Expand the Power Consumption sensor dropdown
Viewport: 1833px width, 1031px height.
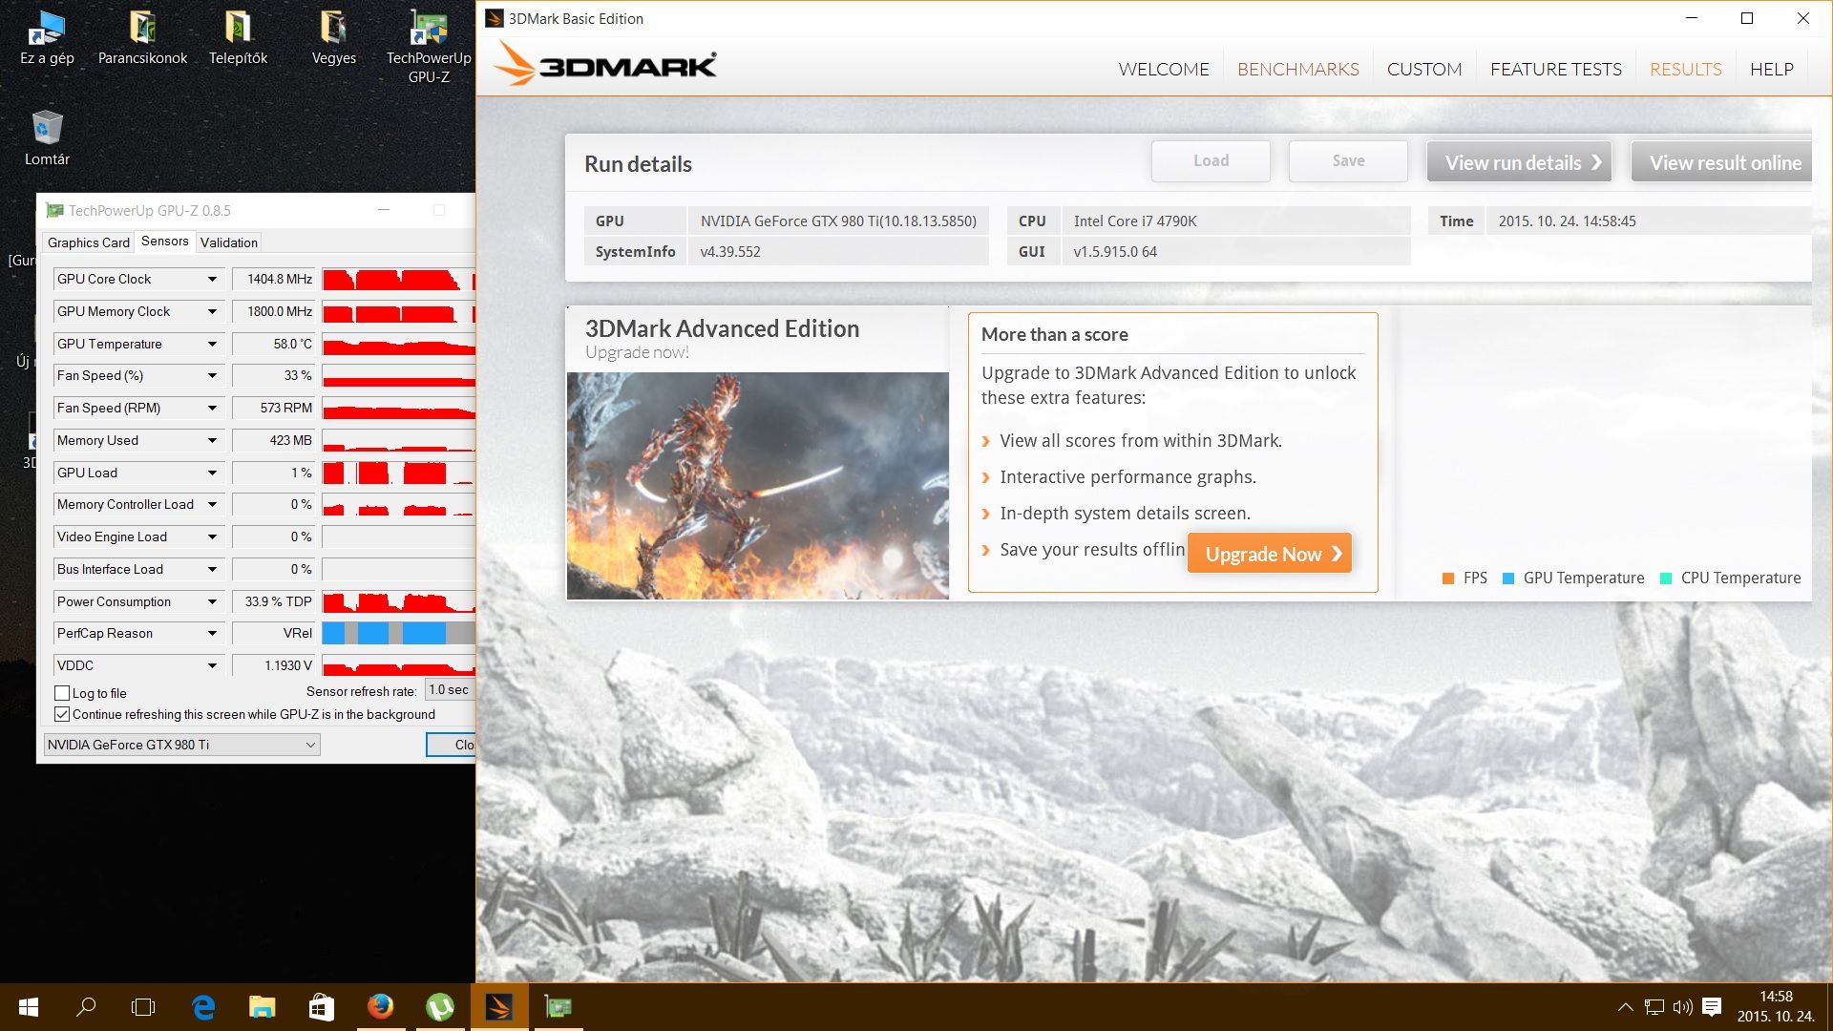[x=212, y=601]
